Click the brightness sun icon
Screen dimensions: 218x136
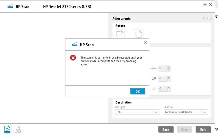point(154,69)
